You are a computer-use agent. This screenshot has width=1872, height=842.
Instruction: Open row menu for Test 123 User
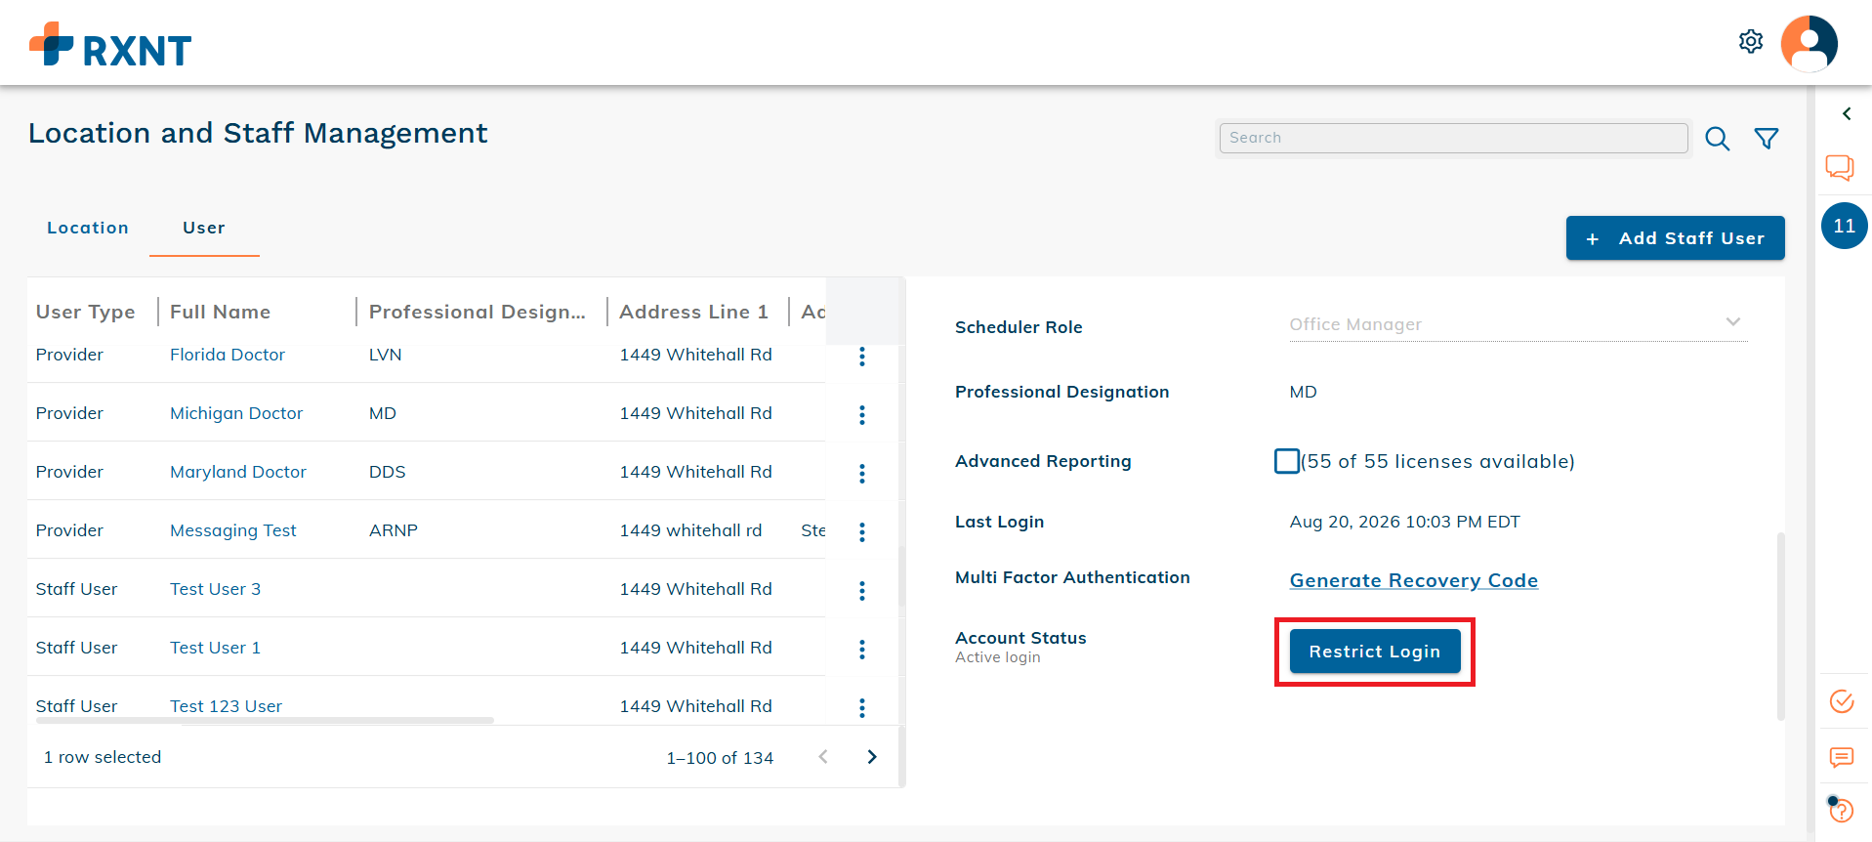(x=862, y=708)
